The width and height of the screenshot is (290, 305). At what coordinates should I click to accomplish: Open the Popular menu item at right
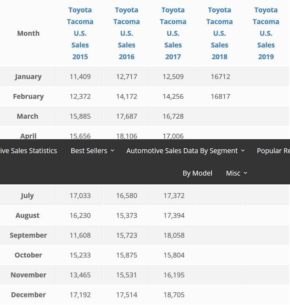point(273,151)
